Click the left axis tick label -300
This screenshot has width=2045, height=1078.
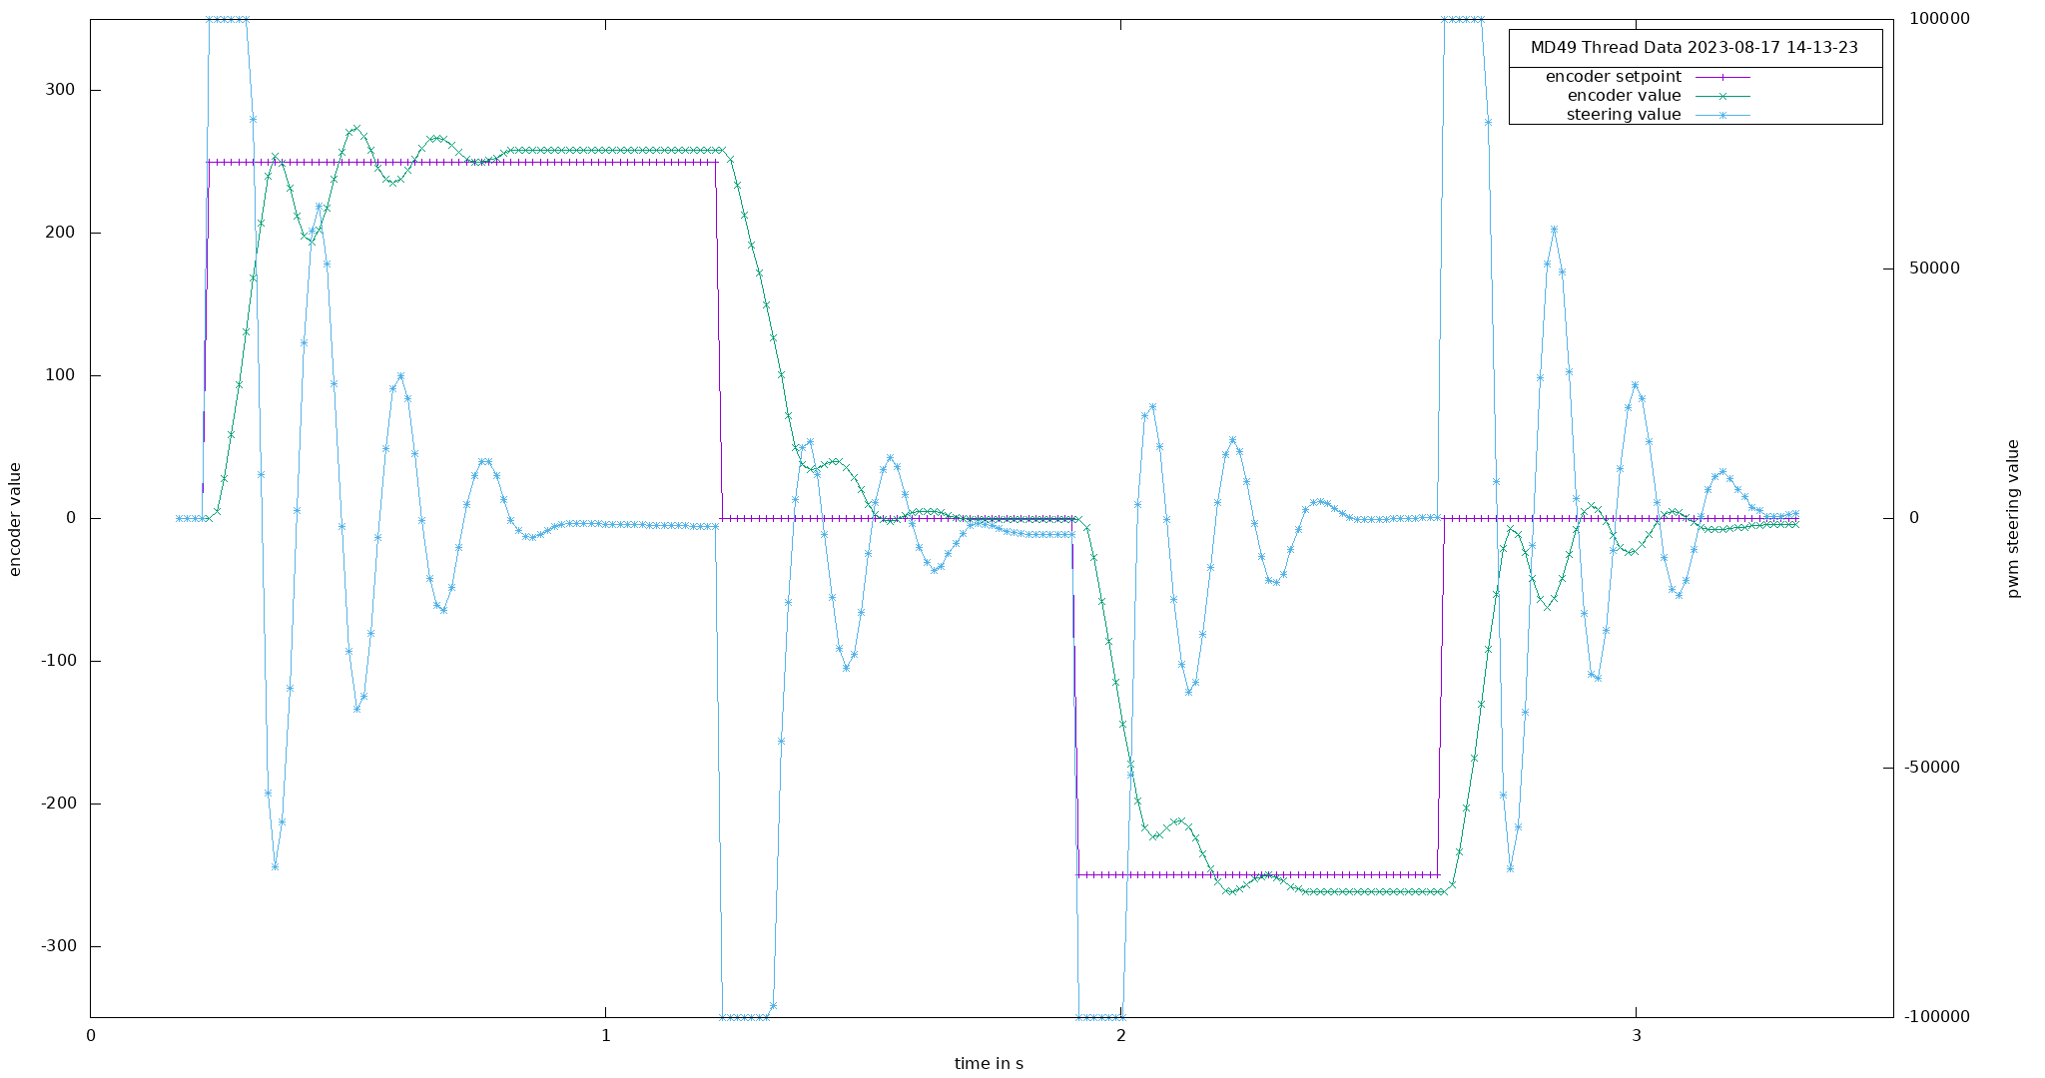(58, 946)
